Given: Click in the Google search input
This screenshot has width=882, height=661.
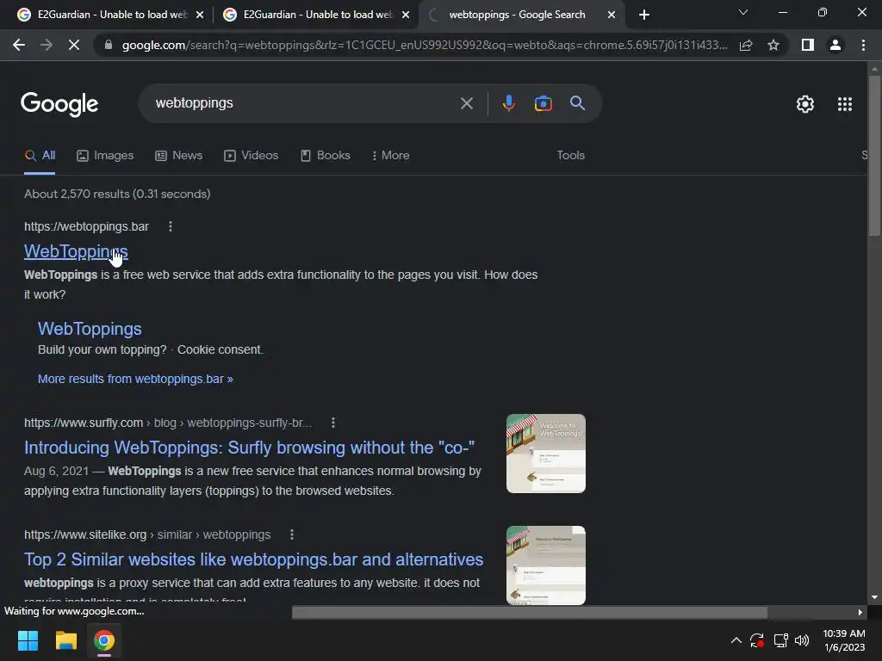Looking at the screenshot, I should point(304,103).
